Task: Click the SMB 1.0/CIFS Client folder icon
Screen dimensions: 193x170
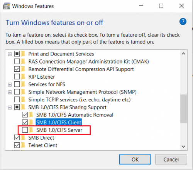Action: point(31,122)
